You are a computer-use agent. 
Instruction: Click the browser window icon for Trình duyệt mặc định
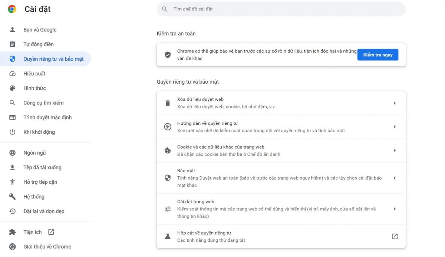pos(13,117)
